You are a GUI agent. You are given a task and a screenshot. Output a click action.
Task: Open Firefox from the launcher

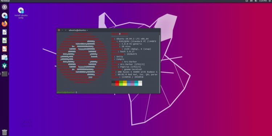pos(4,24)
